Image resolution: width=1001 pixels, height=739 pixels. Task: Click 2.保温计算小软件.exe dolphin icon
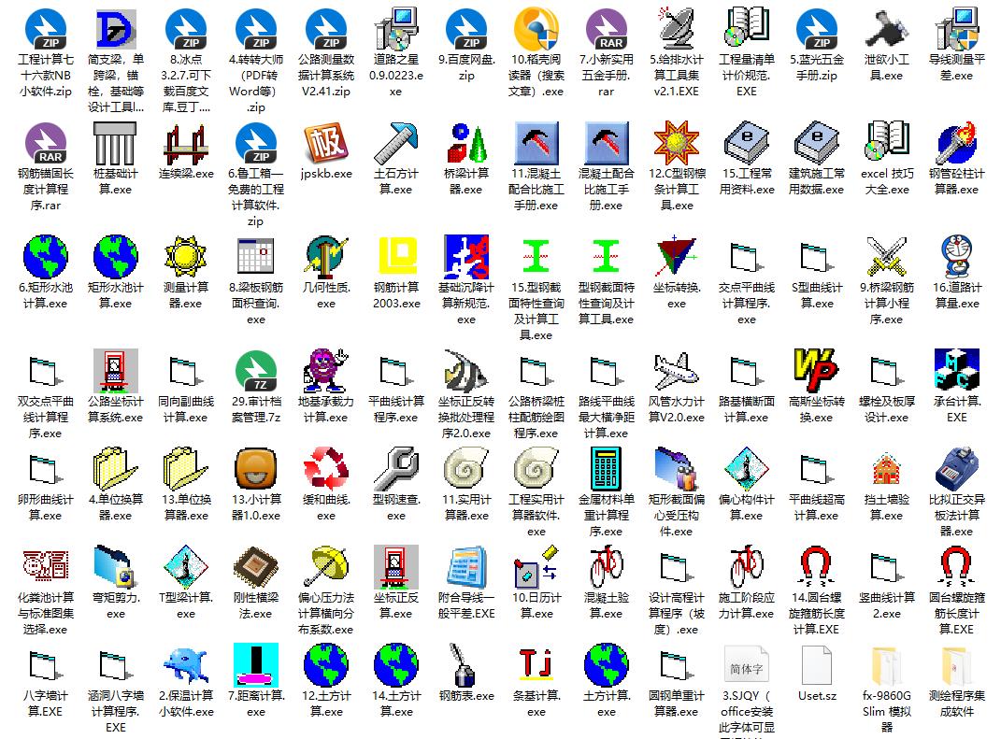coord(186,665)
